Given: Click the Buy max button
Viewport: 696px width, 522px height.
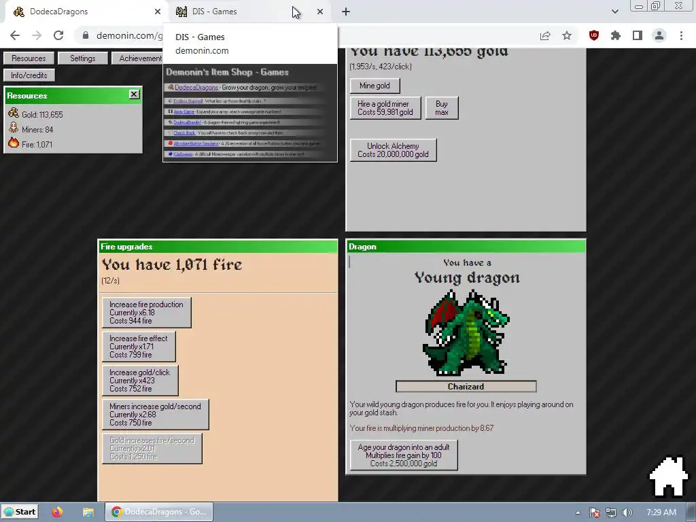Looking at the screenshot, I should click(x=442, y=108).
